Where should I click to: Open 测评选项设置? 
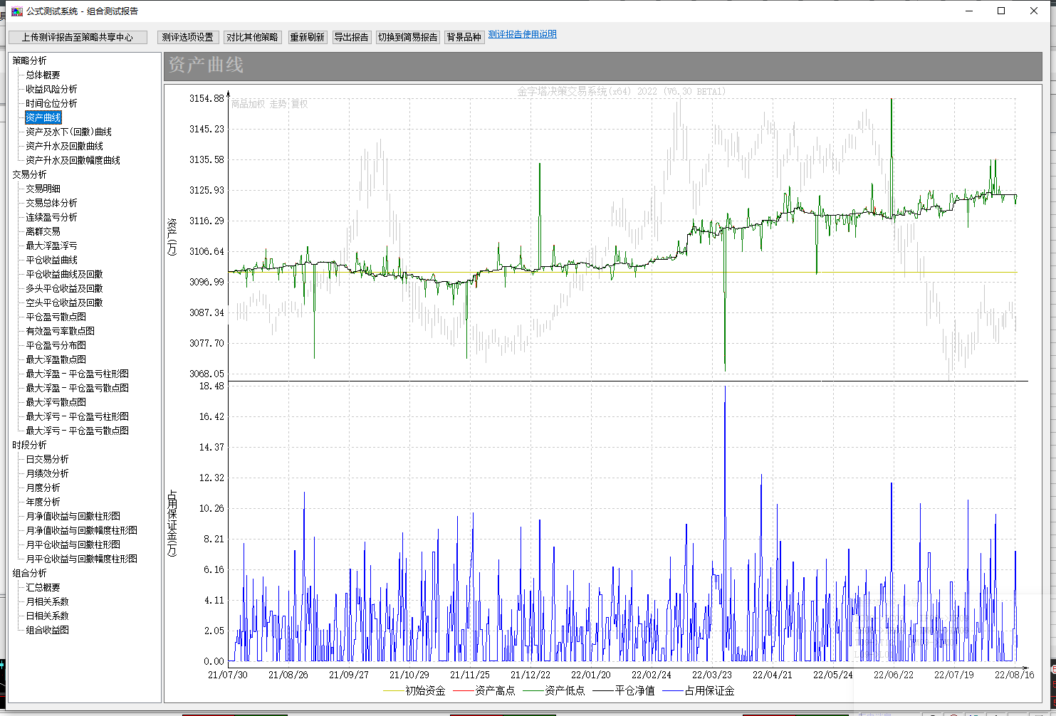[x=188, y=37]
